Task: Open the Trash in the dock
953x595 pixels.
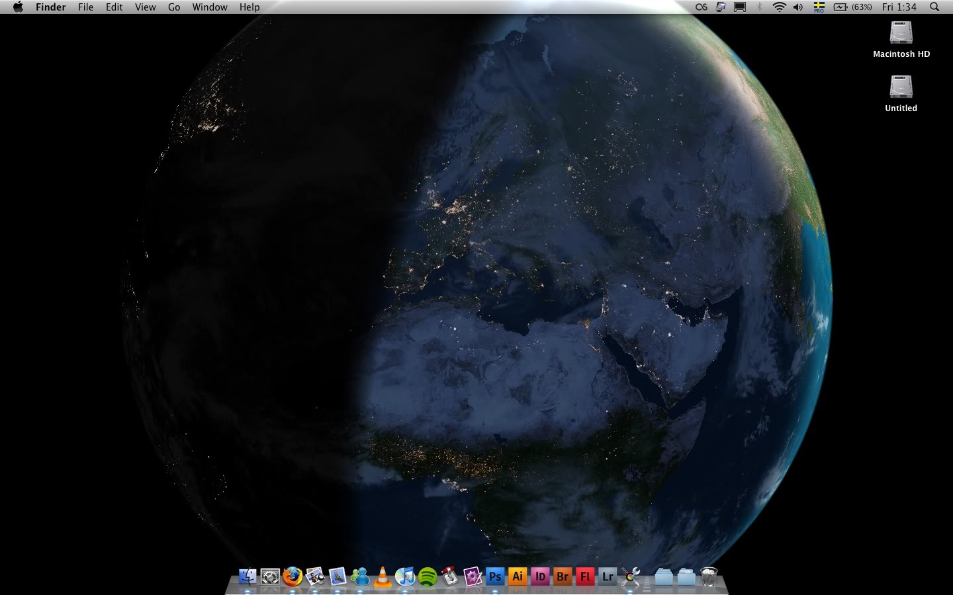Action: [709, 576]
